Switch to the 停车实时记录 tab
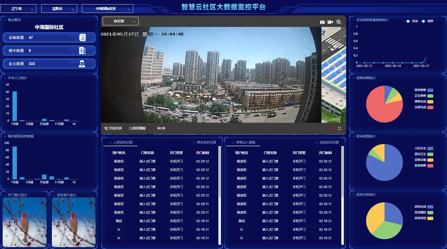Viewport: 447px width, 249px height. 206,142
